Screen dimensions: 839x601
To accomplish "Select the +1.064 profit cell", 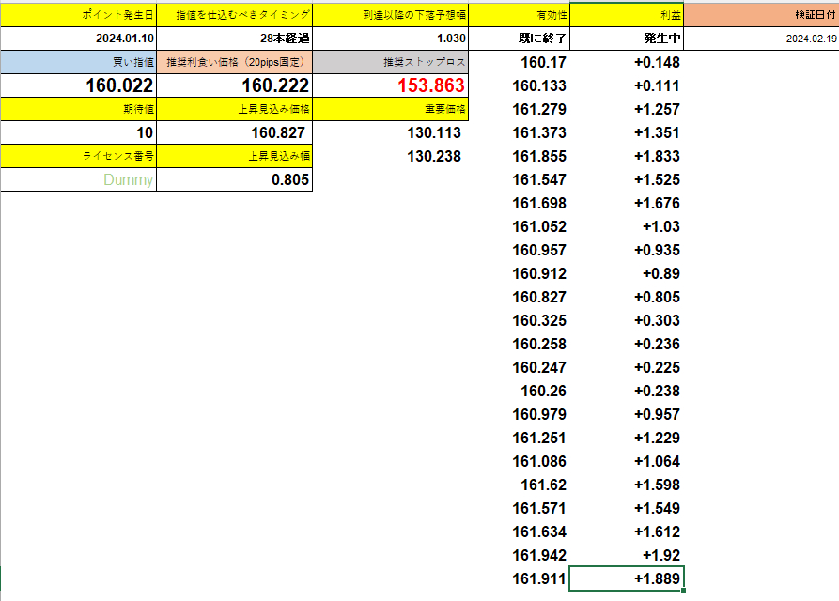I will (x=627, y=462).
